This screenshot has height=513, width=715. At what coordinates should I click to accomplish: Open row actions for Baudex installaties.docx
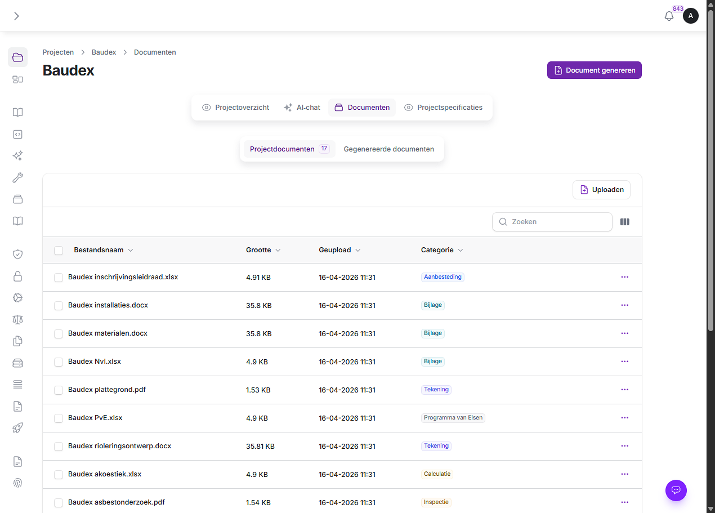coord(624,305)
